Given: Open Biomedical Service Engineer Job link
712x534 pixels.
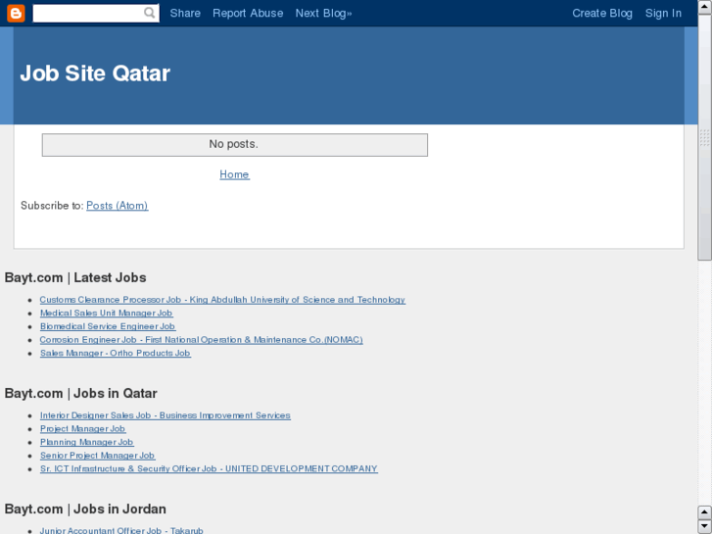Looking at the screenshot, I should point(108,326).
